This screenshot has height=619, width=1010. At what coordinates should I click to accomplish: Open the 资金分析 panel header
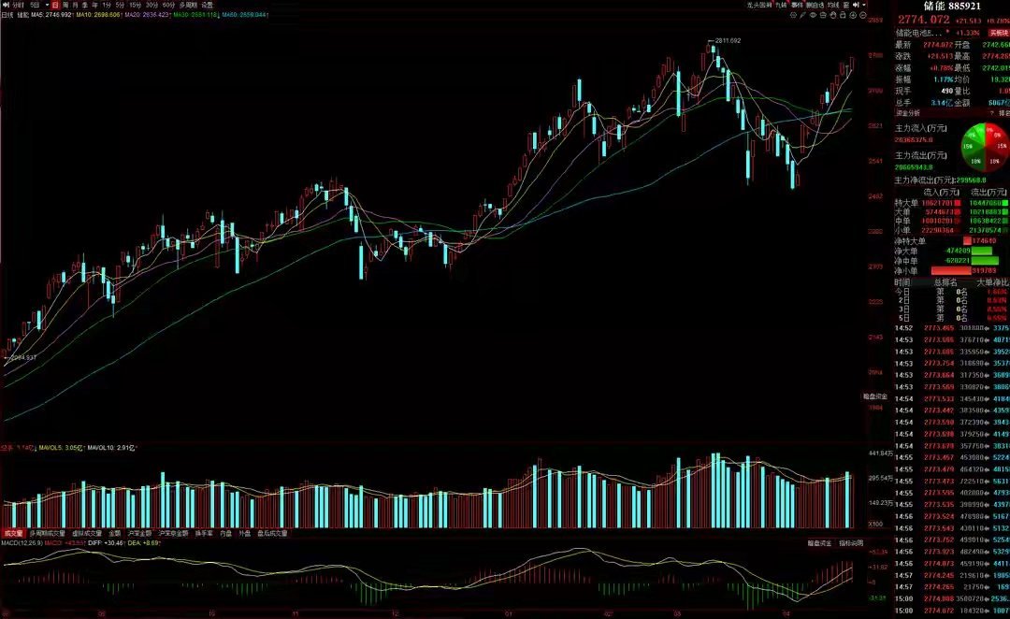point(907,113)
